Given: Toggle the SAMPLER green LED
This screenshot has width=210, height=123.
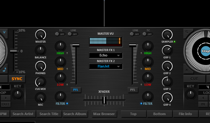Looking at the screenshot, I should 175,42.
